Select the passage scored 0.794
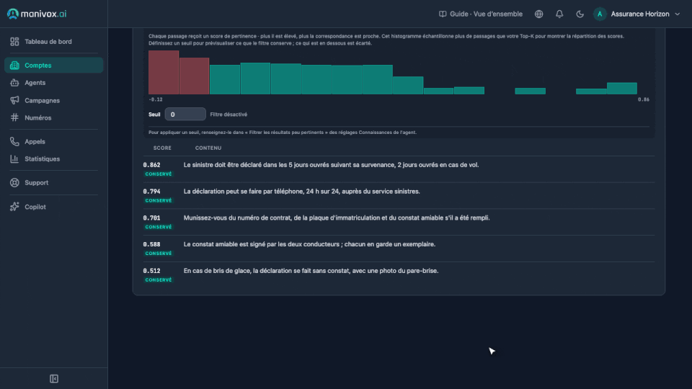This screenshot has height=389, width=692. click(399, 195)
